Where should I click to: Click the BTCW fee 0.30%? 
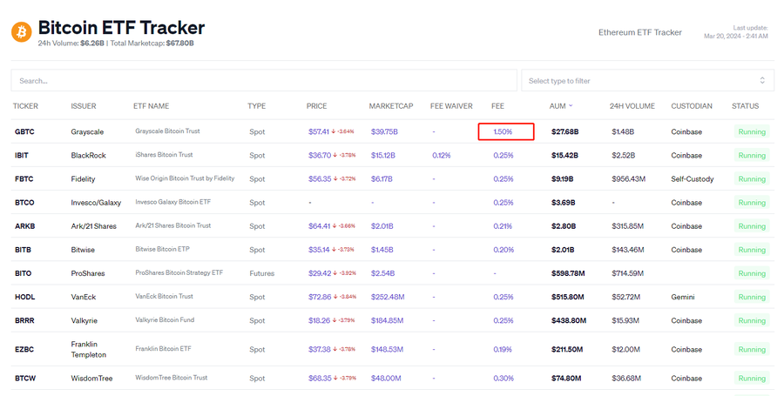click(504, 378)
